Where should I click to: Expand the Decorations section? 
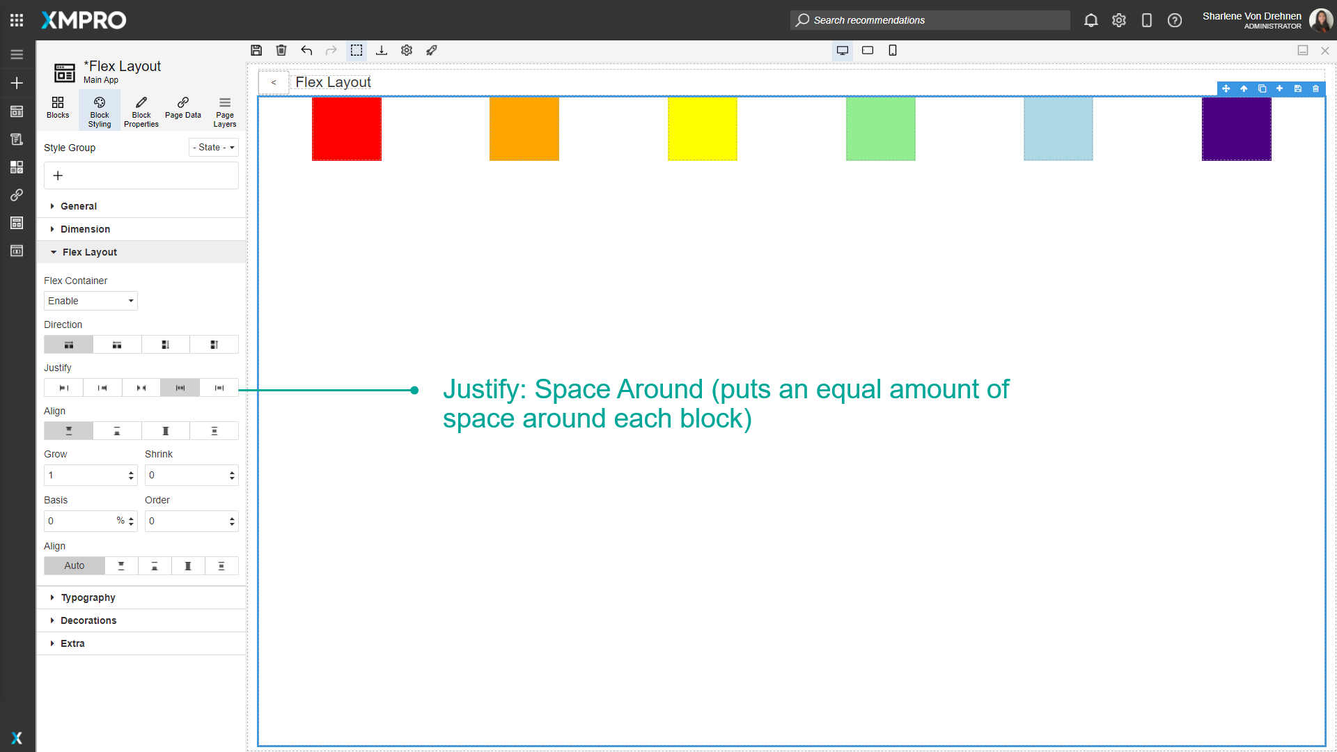coord(88,620)
